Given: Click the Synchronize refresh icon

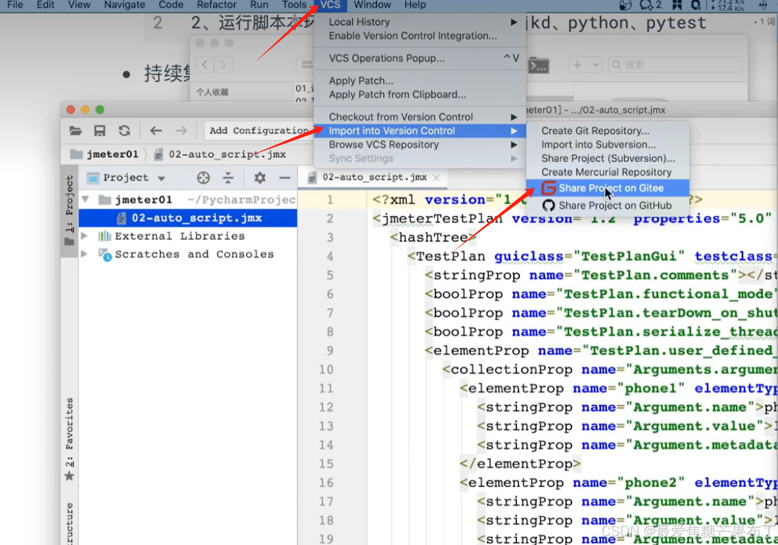Looking at the screenshot, I should click(124, 131).
